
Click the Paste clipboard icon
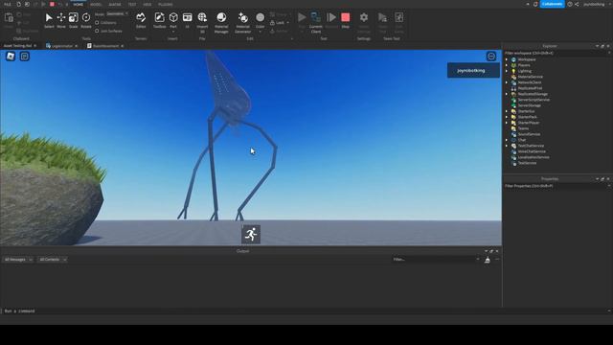(9, 18)
